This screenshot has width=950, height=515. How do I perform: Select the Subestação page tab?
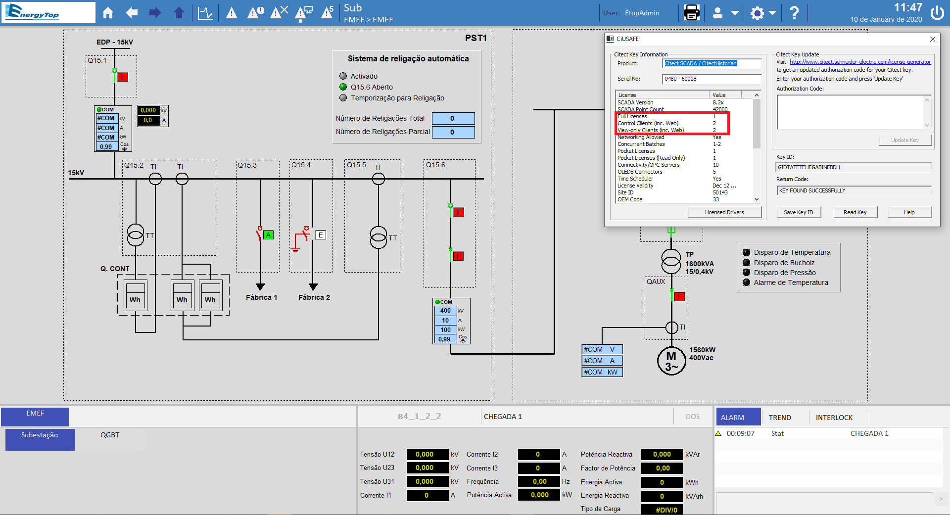40,439
